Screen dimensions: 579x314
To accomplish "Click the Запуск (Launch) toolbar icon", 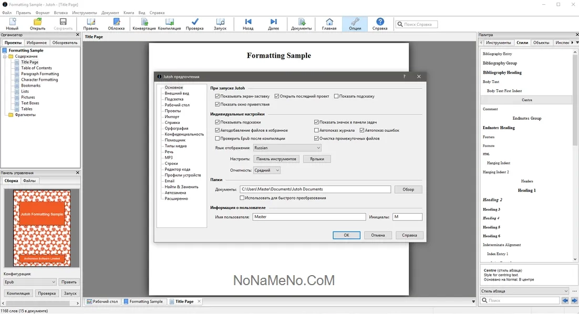I will point(220,24).
